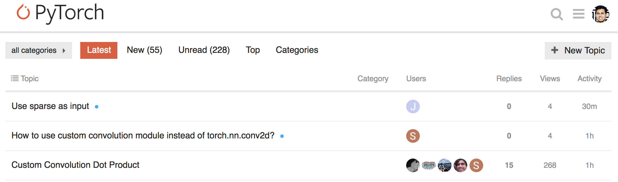The height and width of the screenshot is (182, 618).
Task: Click the unread dot on Use sparse as input
Action: click(96, 107)
